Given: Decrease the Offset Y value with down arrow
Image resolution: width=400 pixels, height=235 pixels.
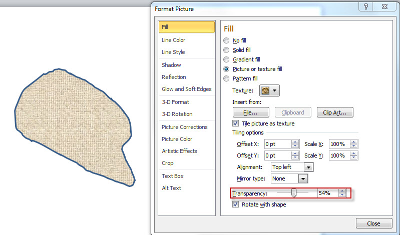Looking at the screenshot, I should 295,157.
